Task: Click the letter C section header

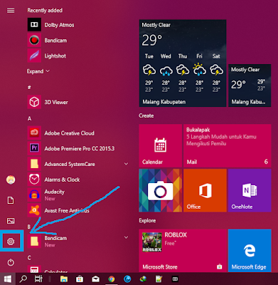Action: coord(29,258)
